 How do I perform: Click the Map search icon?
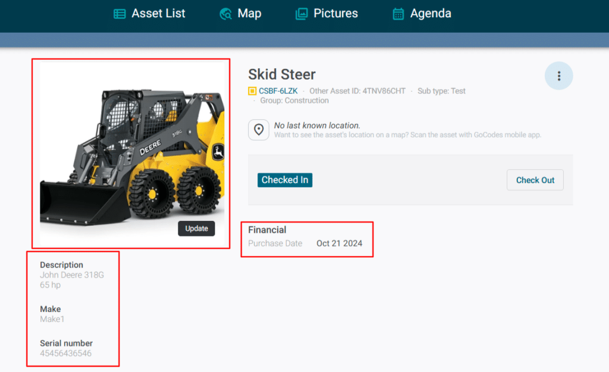point(225,14)
